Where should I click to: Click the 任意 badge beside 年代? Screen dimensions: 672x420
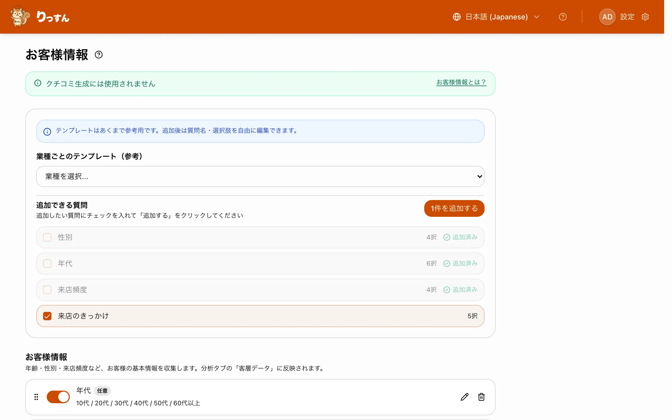click(102, 391)
